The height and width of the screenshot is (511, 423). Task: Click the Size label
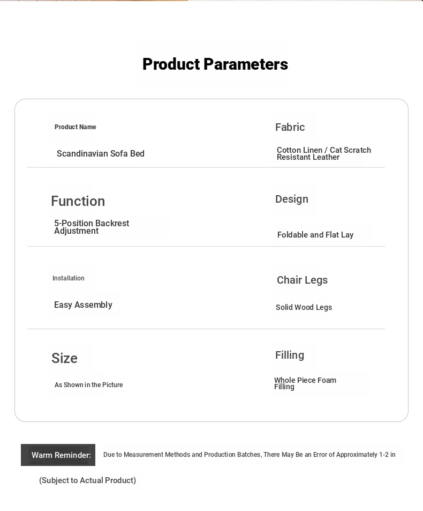tap(64, 358)
